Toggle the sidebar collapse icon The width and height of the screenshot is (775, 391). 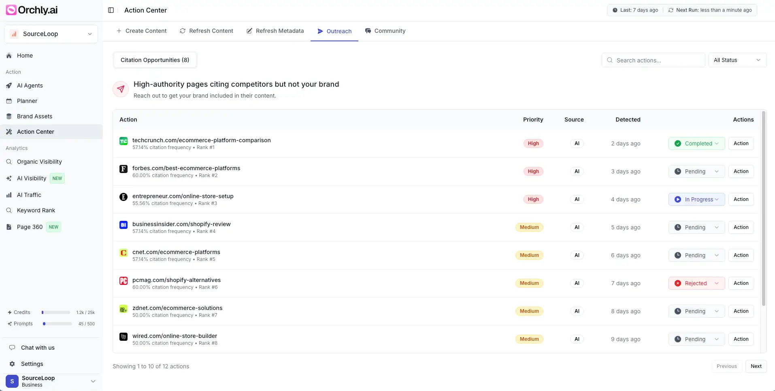(111, 10)
